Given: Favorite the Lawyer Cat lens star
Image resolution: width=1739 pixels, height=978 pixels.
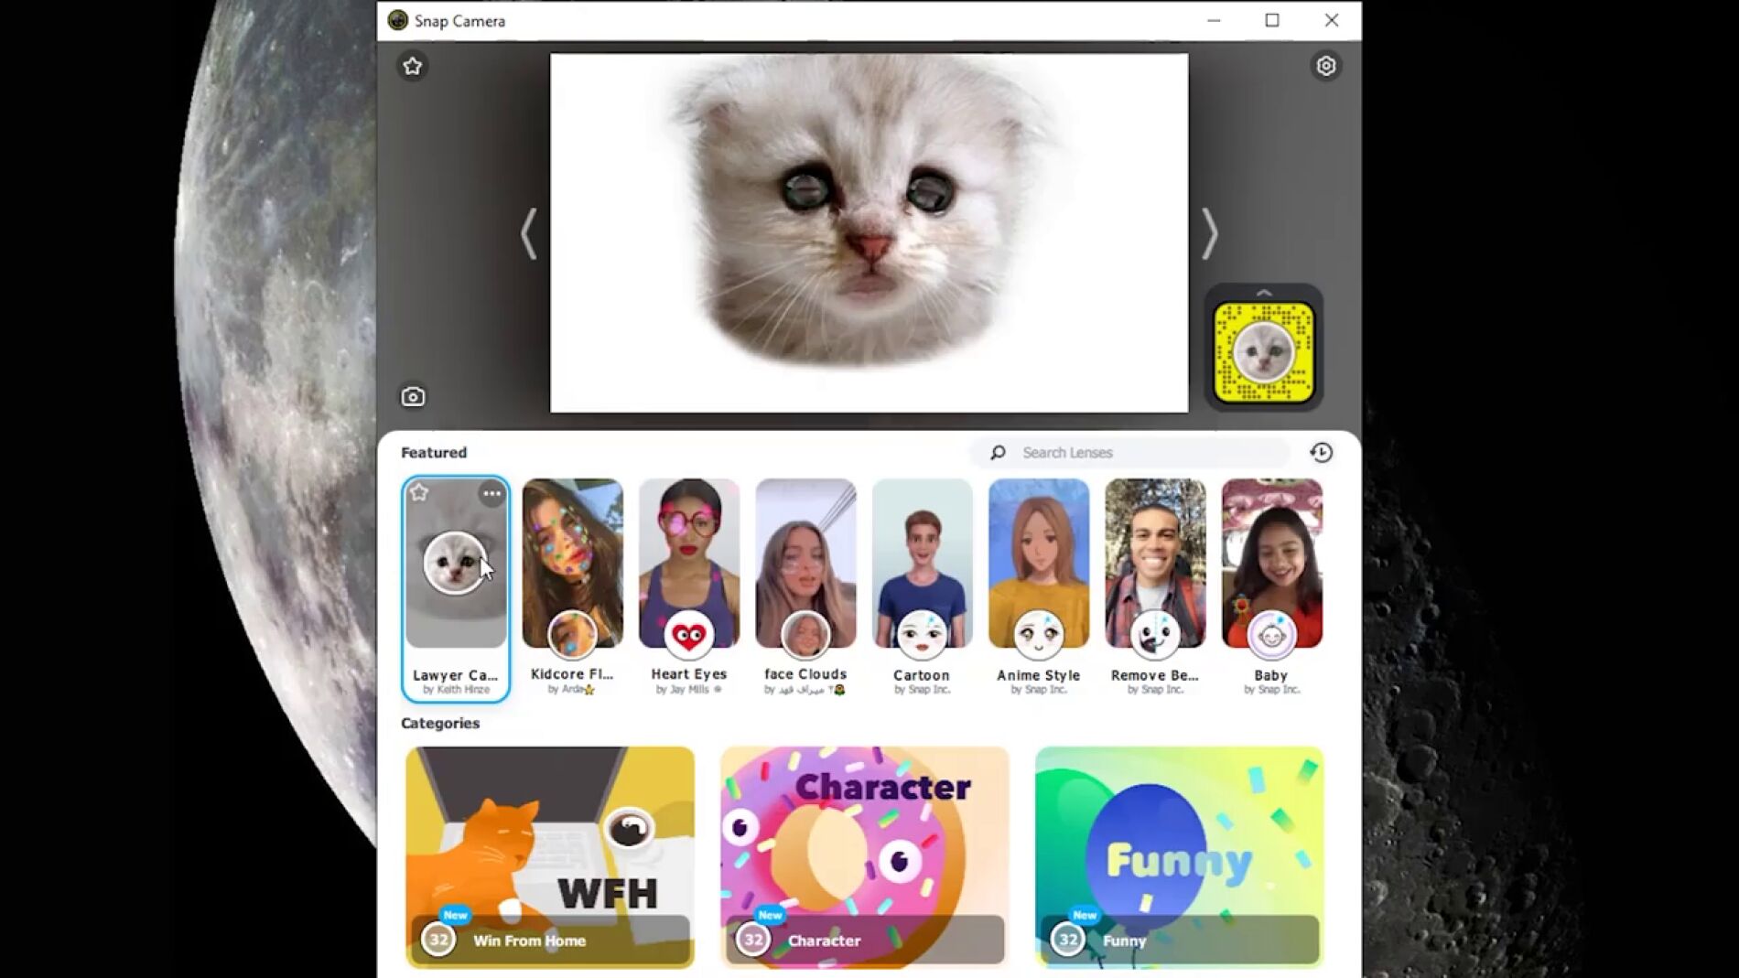Looking at the screenshot, I should coord(419,493).
